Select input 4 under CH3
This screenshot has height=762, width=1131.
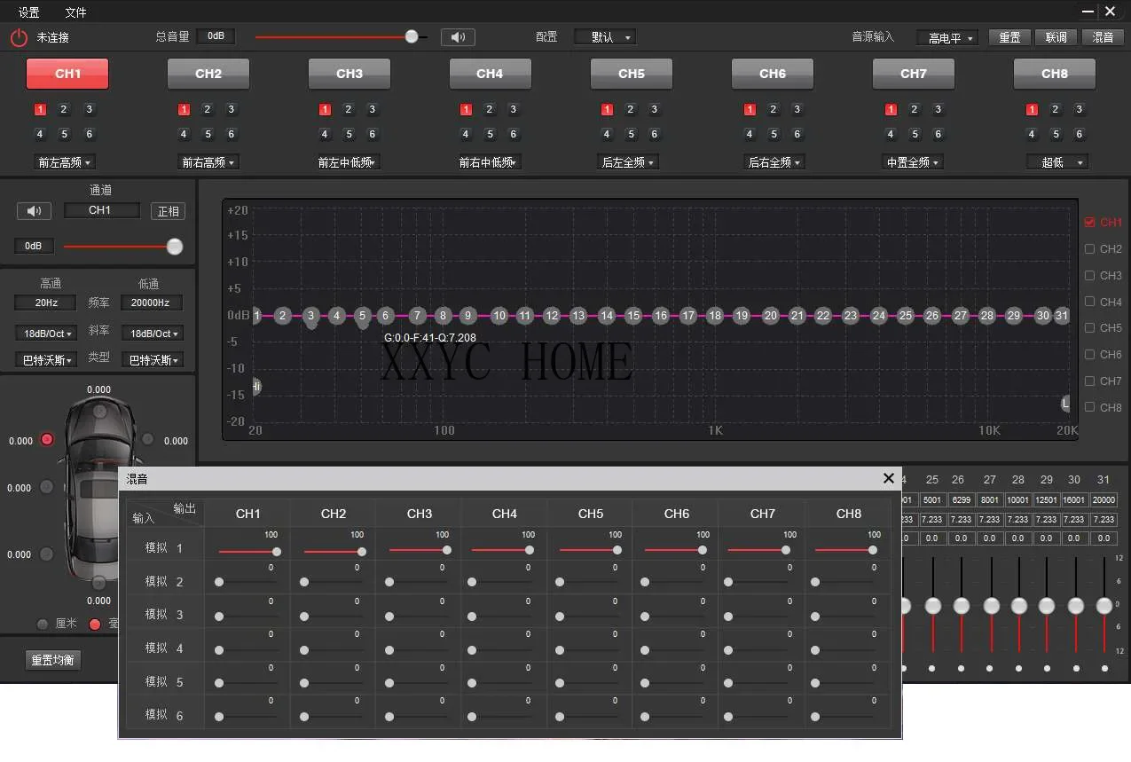pyautogui.click(x=325, y=135)
